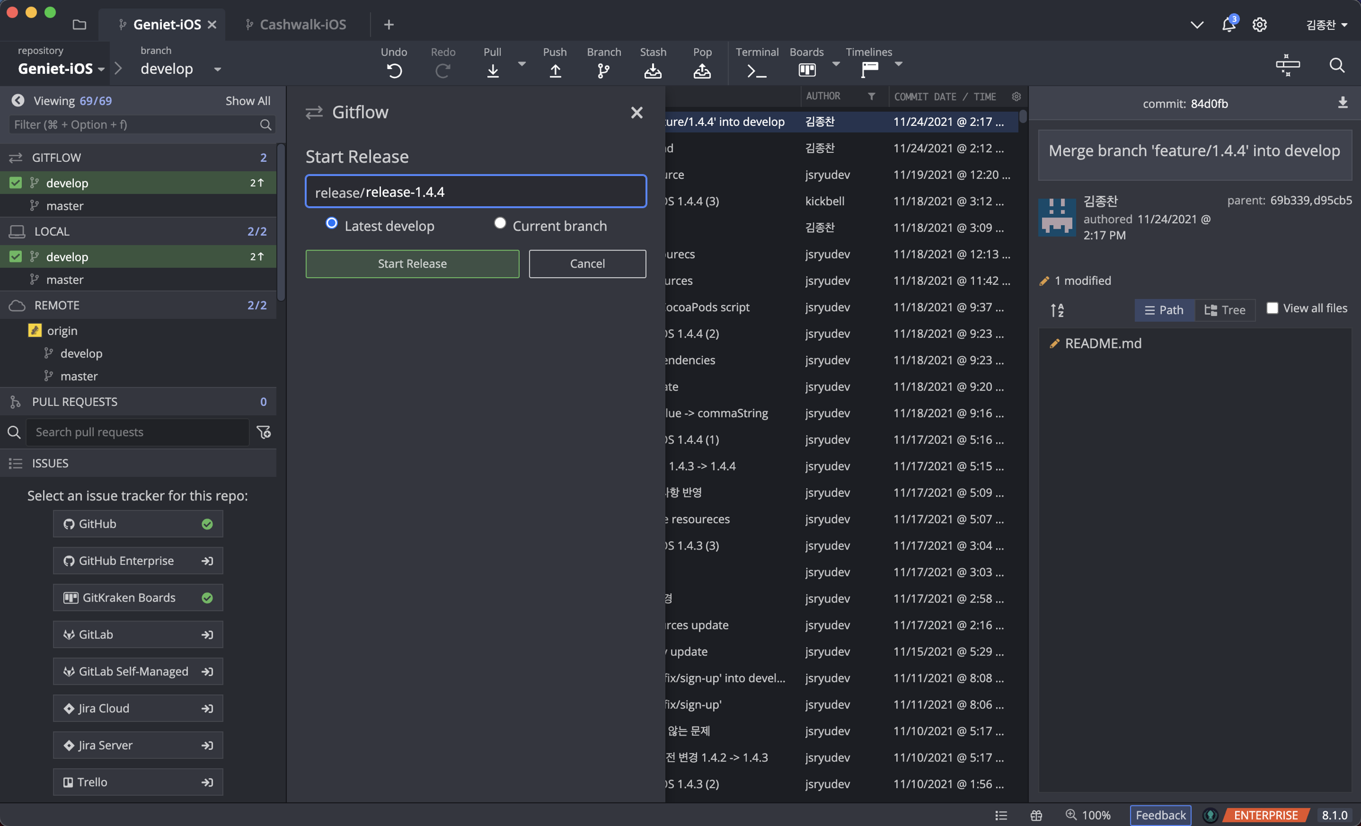Enable View all files checkbox
The image size is (1361, 826).
click(1272, 308)
